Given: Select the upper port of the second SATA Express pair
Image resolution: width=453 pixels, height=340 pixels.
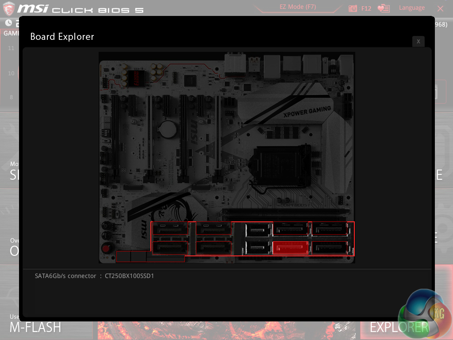Looking at the screenshot, I should pos(214,228).
